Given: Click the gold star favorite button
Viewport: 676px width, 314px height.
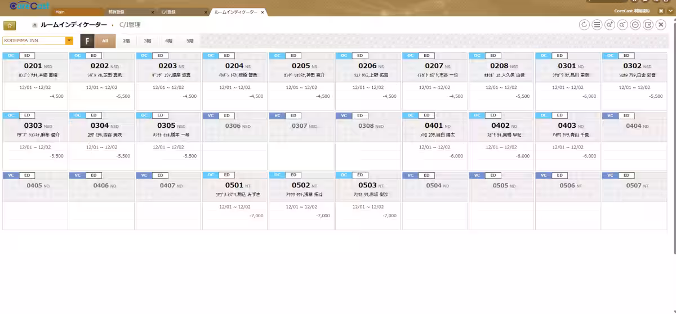Looking at the screenshot, I should point(10,25).
